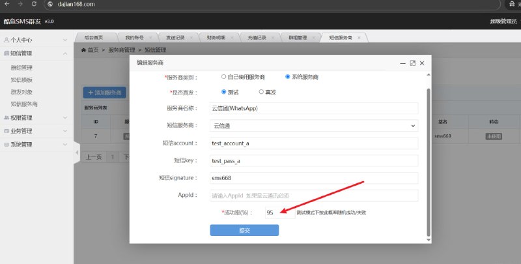
Task: Open 短信模板 in the sidebar
Action: [x=21, y=80]
